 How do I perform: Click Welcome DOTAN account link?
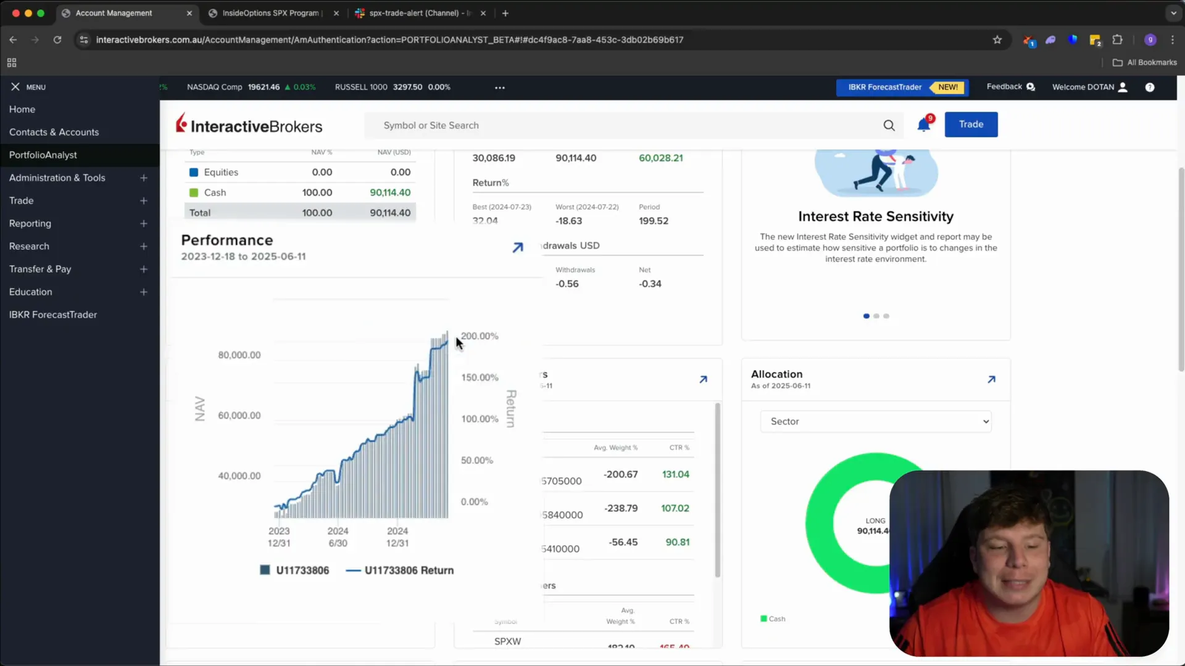[x=1083, y=87]
